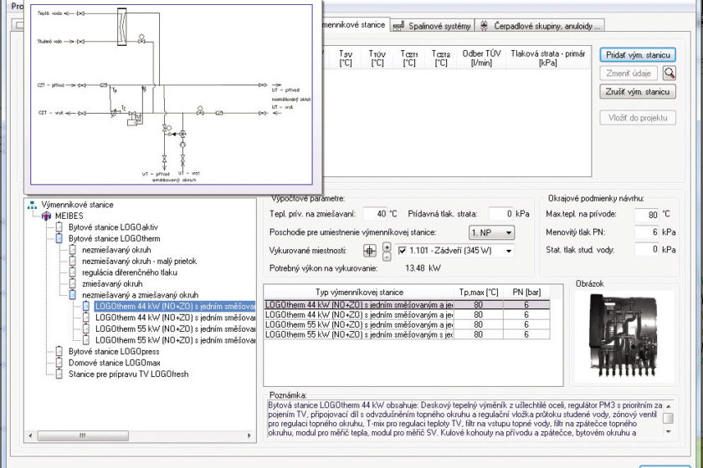This screenshot has width=703, height=468.
Task: Click the Výmenníkové stanice root tree icon
Action: 33,205
